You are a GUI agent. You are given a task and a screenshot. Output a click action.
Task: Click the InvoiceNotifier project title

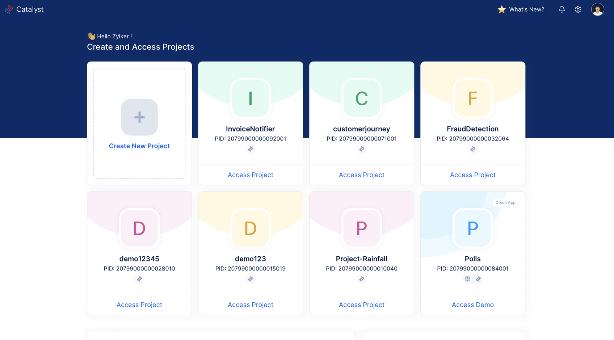pyautogui.click(x=251, y=129)
